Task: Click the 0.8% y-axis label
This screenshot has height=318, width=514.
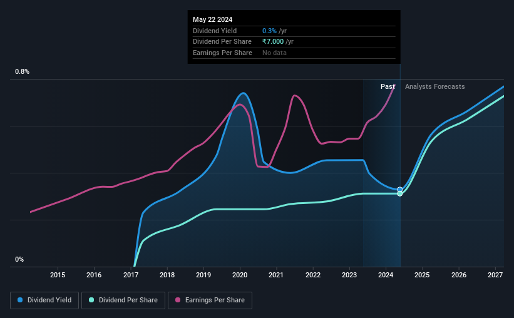Action: [x=23, y=72]
